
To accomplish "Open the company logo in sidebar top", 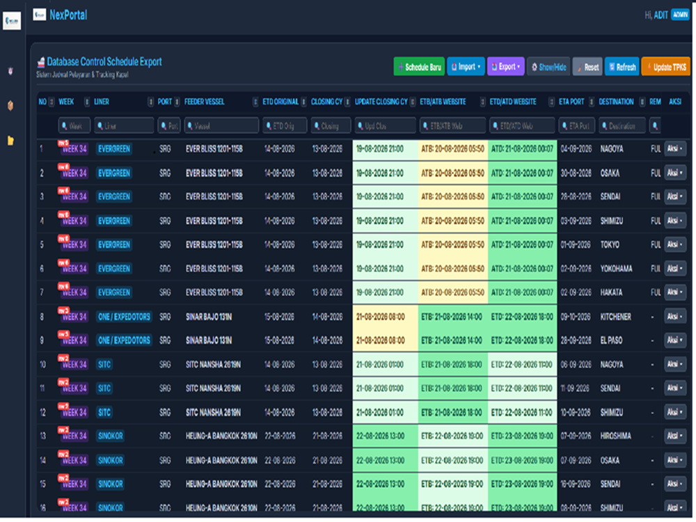I will click(x=12, y=21).
